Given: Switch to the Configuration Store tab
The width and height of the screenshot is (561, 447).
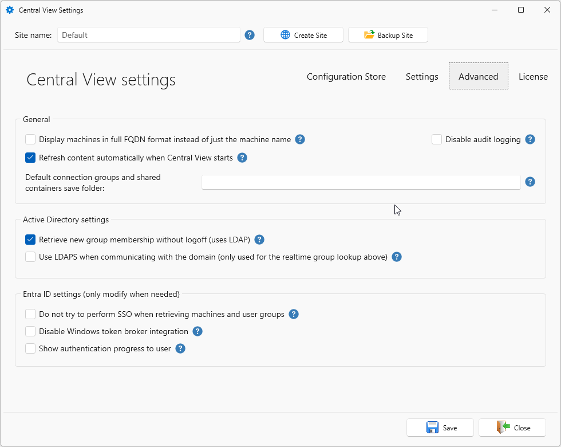Looking at the screenshot, I should point(346,77).
